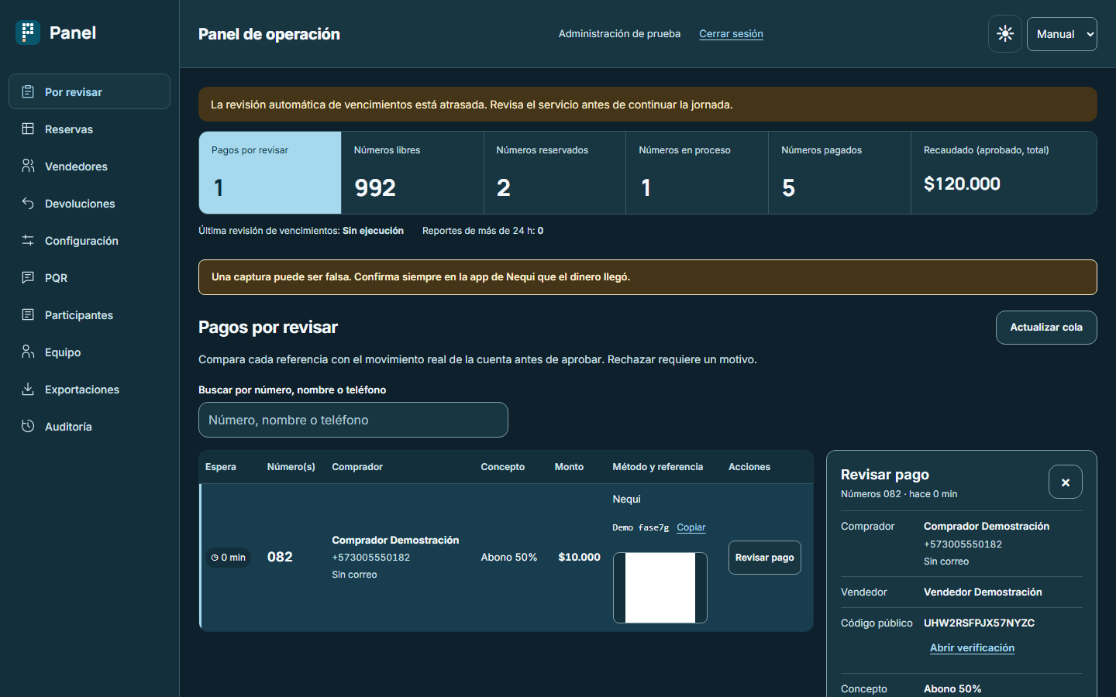Screen dimensions: 1116x697
Task: Click the $120.000 recaudado total
Action: [x=962, y=184]
